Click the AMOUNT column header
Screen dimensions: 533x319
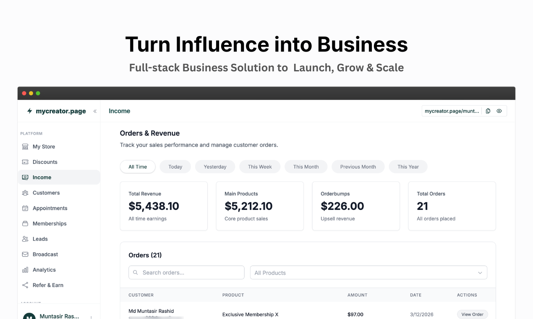pos(357,295)
